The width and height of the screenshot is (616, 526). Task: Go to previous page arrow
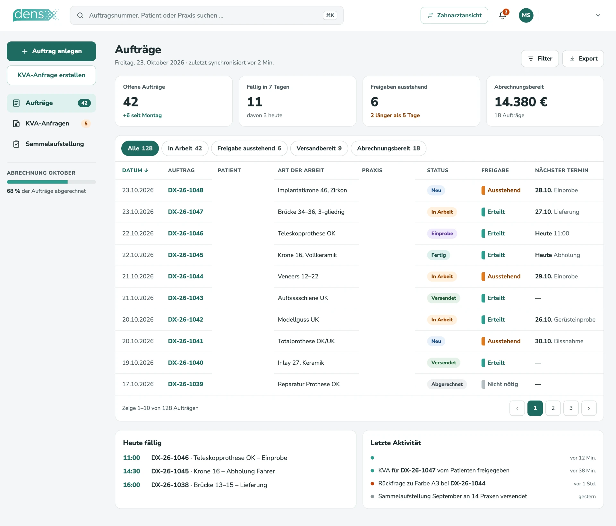point(517,408)
